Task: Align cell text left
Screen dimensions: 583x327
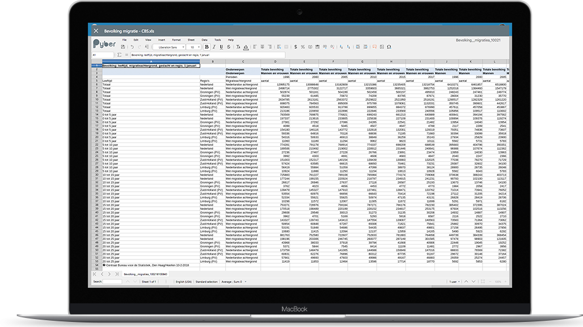Action: click(x=255, y=47)
